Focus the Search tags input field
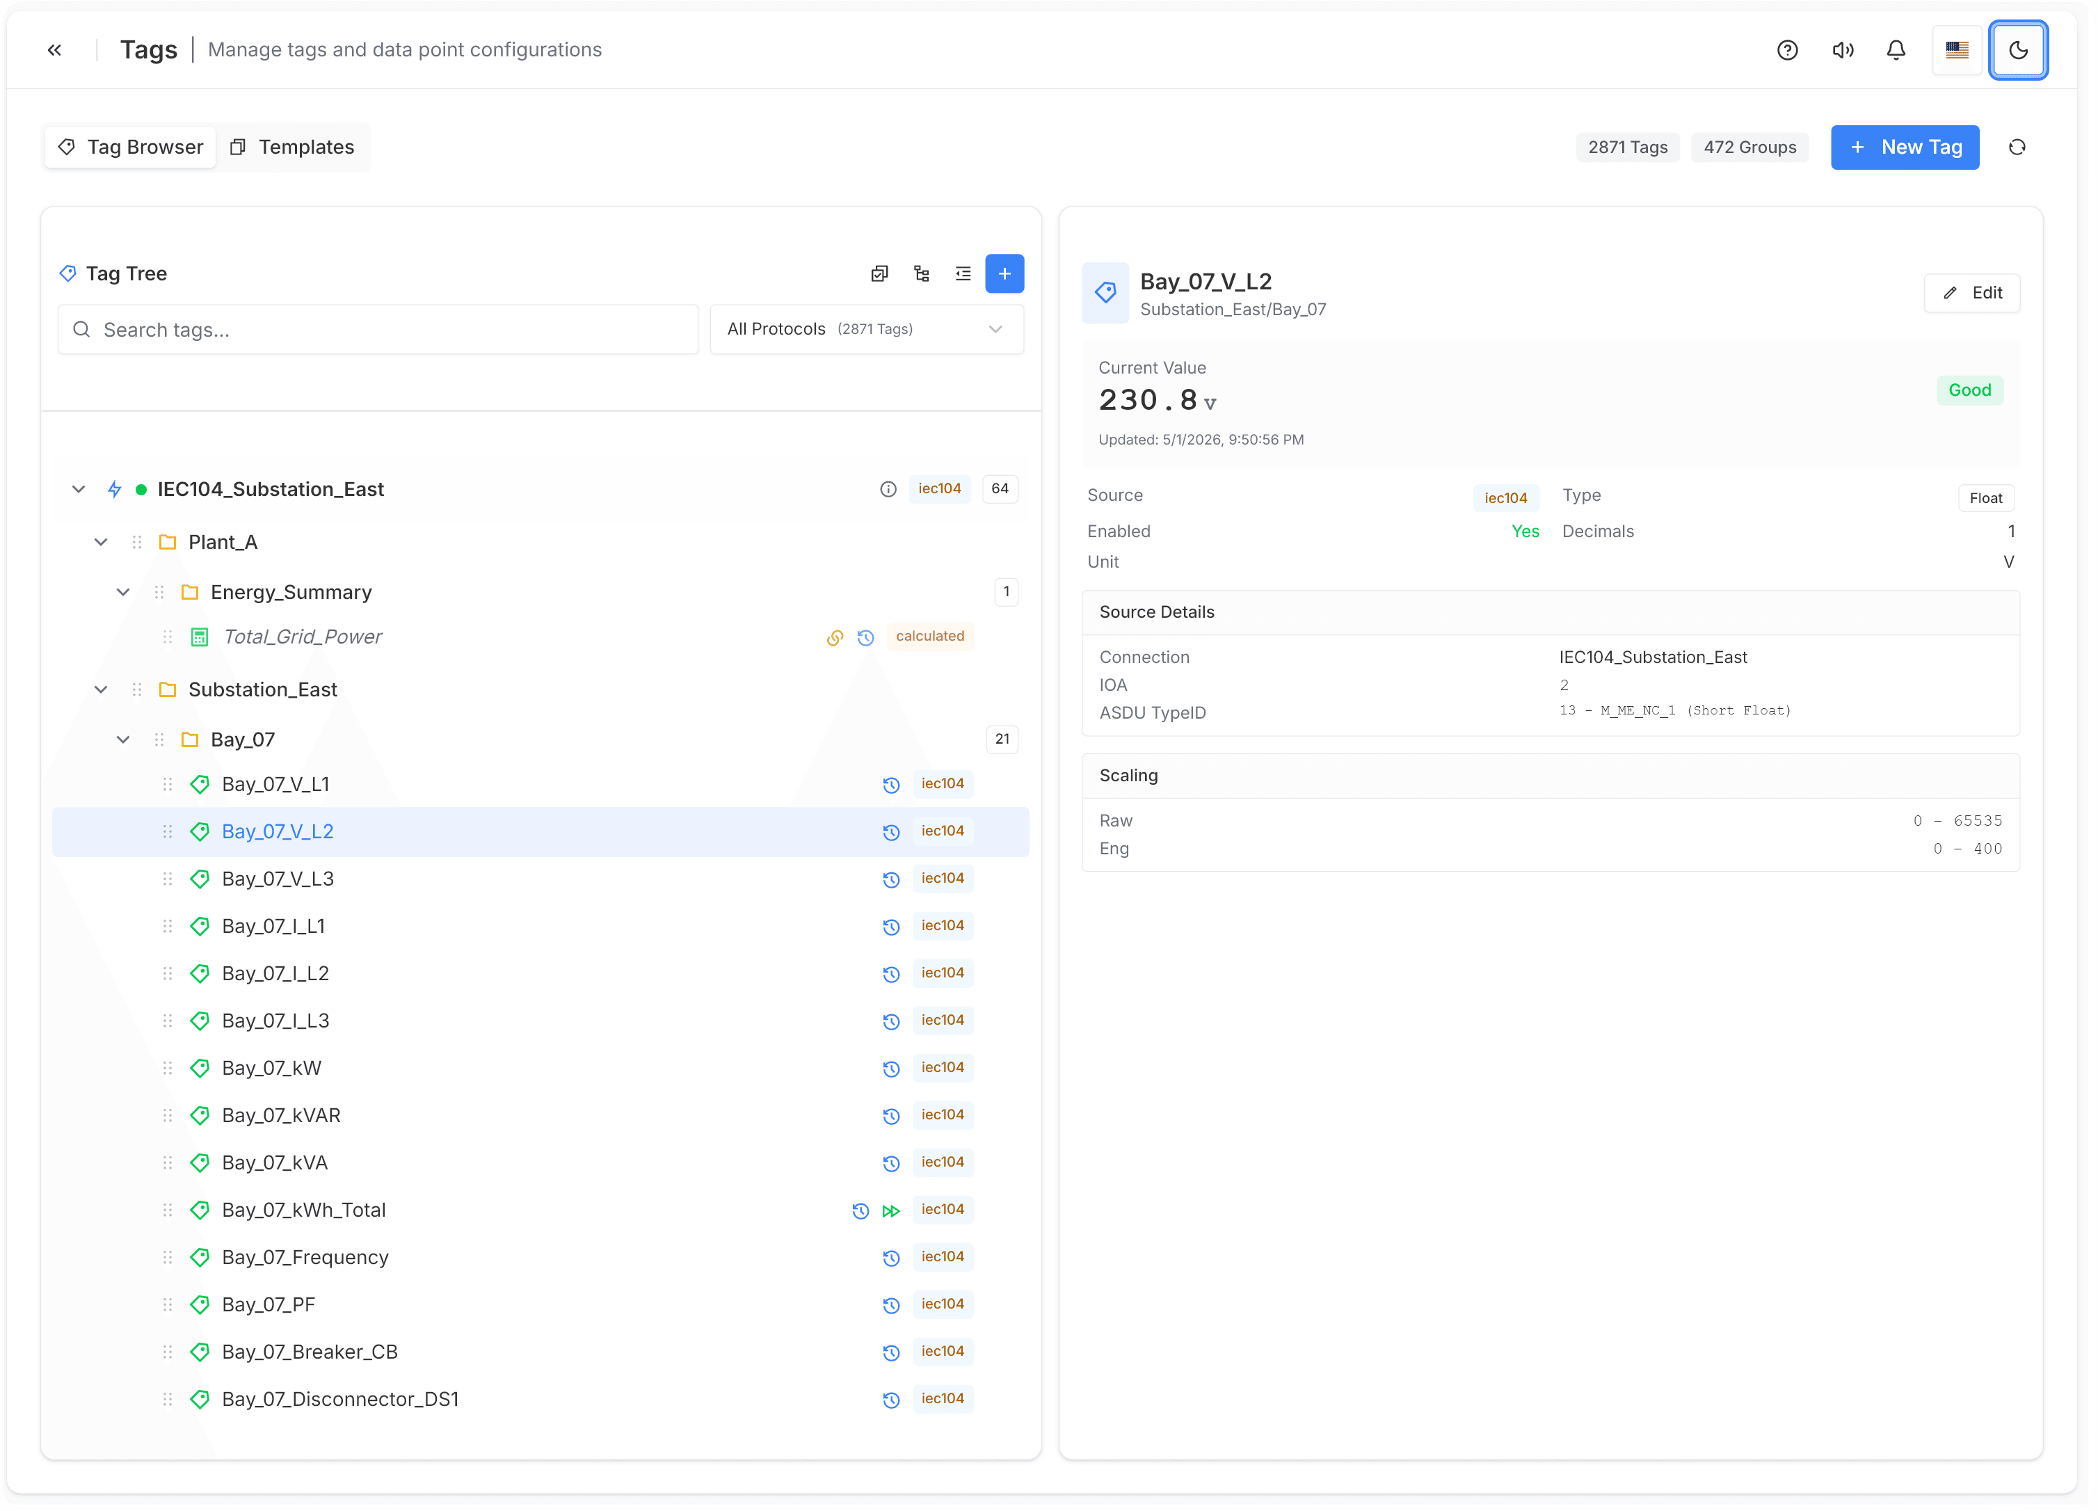Viewport: 2098px width, 1511px height. click(x=379, y=330)
